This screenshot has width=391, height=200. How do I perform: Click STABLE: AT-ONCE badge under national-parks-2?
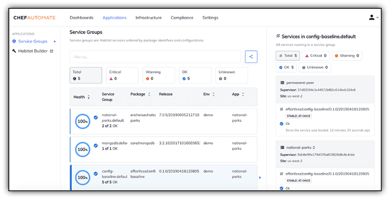299,180
